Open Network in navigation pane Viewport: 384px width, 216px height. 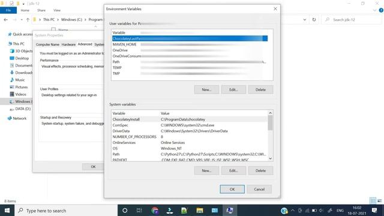tap(17, 118)
